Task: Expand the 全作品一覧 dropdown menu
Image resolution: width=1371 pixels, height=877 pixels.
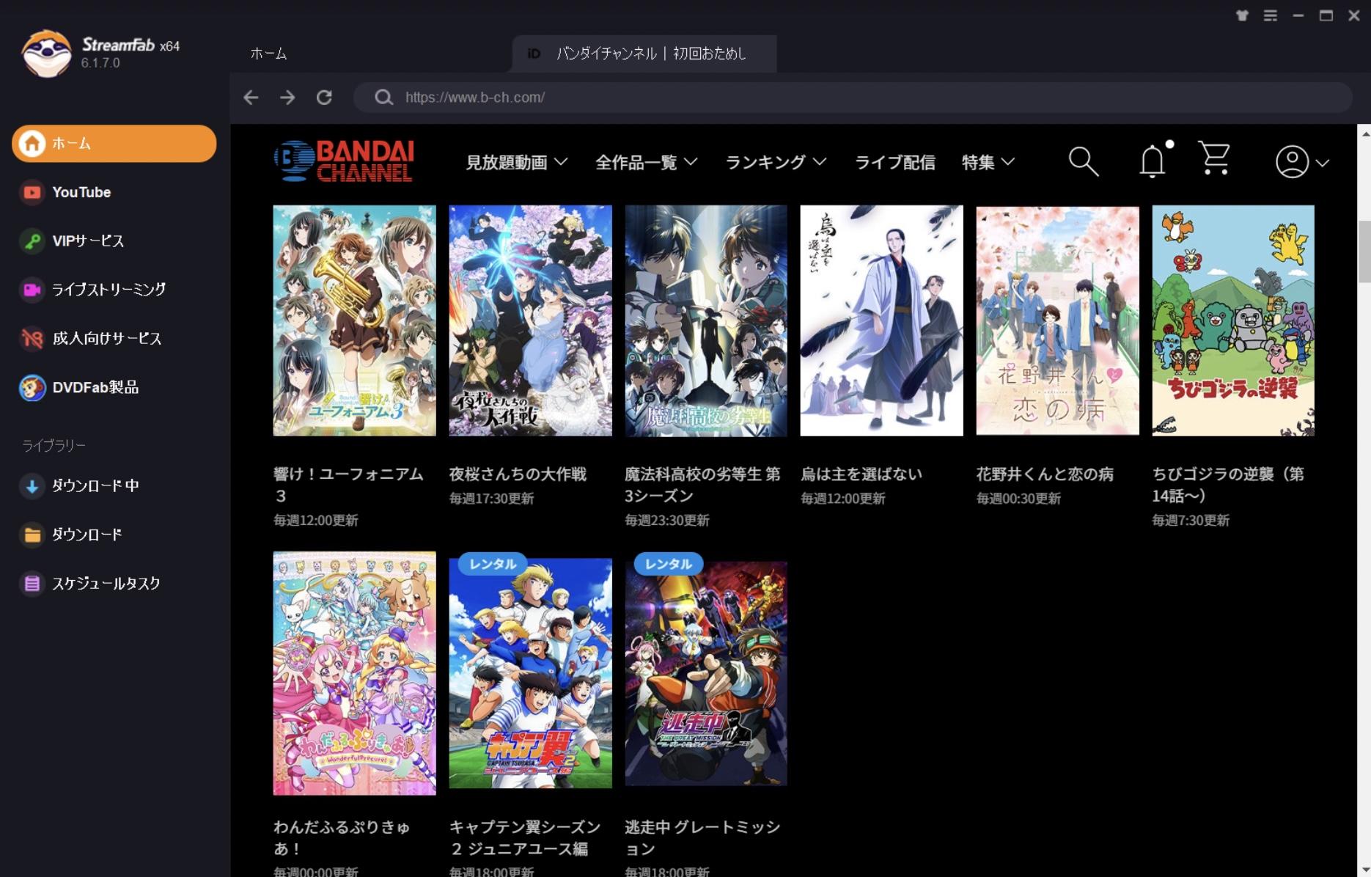Action: [x=646, y=162]
